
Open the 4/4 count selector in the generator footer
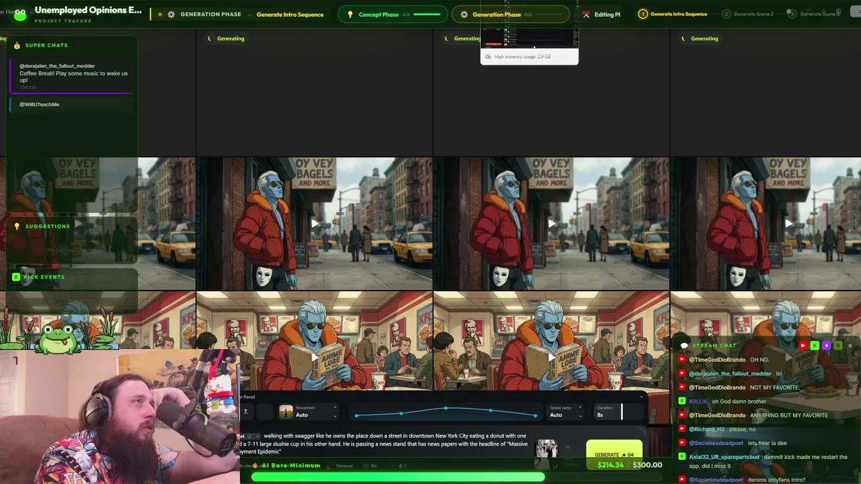[402, 466]
